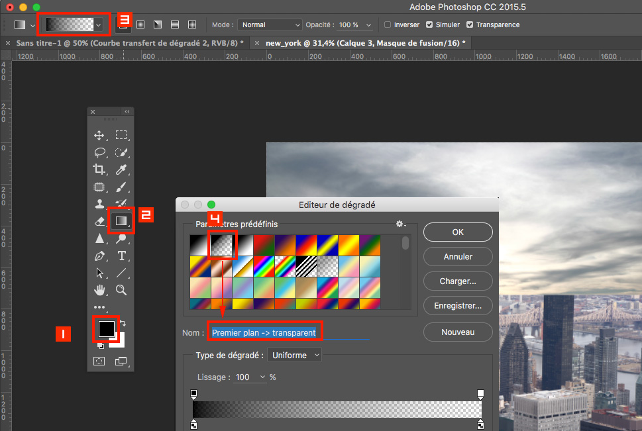Enable the Inverser checkbox
Screen dimensions: 642x431
point(388,24)
